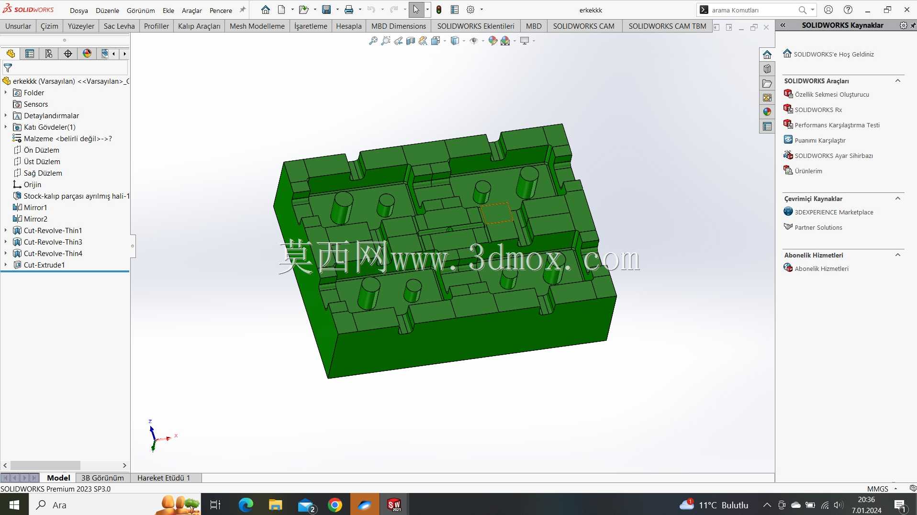Collapse SOLIDWORKS Araçları section
This screenshot has height=515, width=917.
pyautogui.click(x=898, y=81)
